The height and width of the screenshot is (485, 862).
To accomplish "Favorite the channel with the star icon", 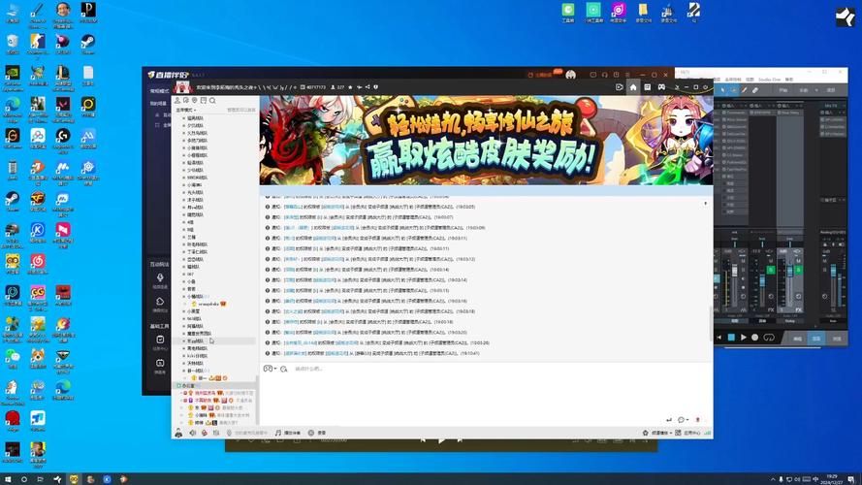I will (351, 87).
